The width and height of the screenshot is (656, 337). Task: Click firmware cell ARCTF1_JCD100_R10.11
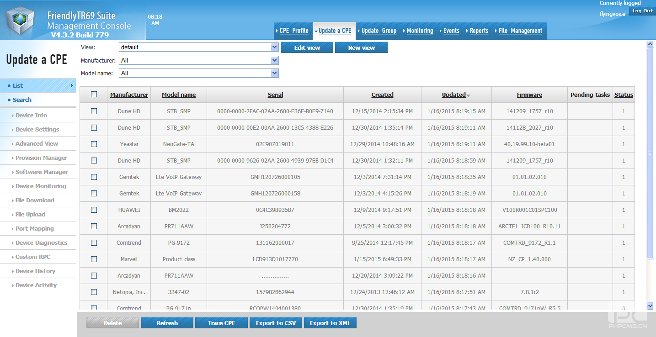point(529,226)
